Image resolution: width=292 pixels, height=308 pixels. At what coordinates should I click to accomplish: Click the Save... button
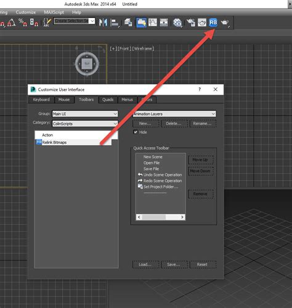[x=174, y=264]
